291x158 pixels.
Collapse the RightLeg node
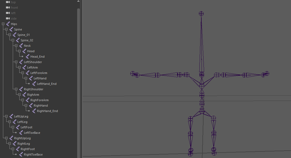[x=10, y=144]
